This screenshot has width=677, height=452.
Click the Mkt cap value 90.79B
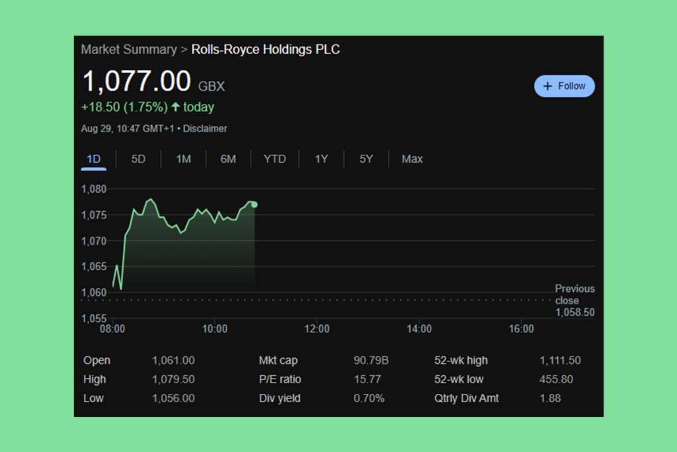coord(371,361)
